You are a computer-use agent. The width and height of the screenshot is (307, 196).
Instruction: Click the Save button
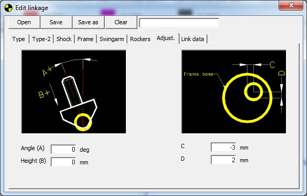pos(56,22)
